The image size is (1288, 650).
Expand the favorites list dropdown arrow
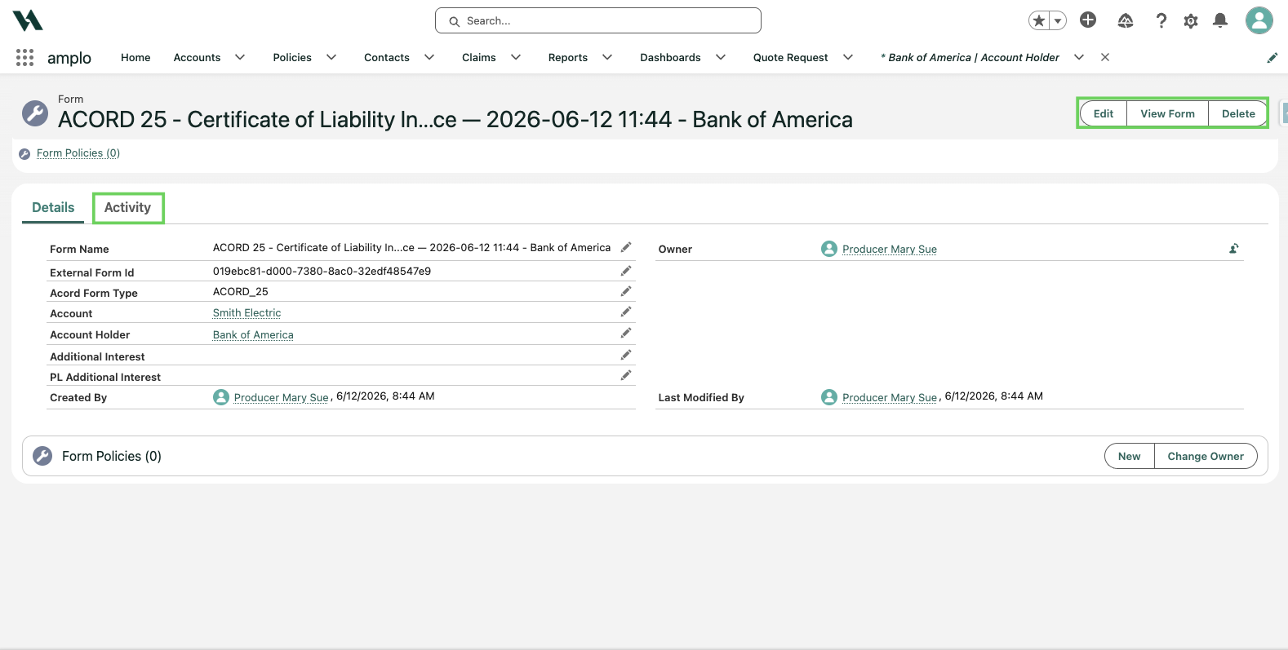pos(1058,20)
